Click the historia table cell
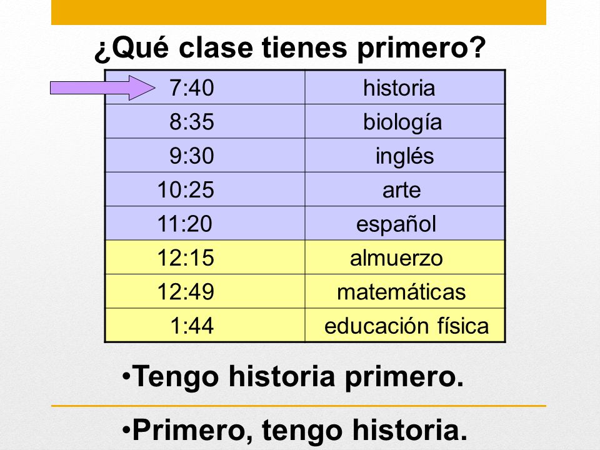Viewport: 600px width, 450px height. coord(405,87)
